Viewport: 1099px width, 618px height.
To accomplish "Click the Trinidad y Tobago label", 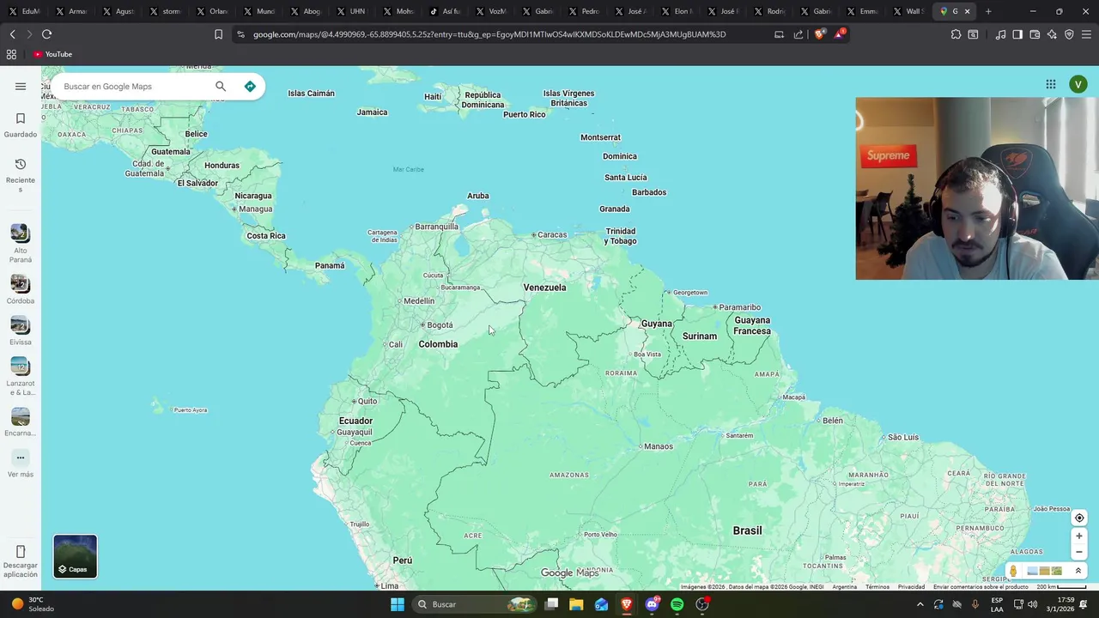I will tap(621, 236).
